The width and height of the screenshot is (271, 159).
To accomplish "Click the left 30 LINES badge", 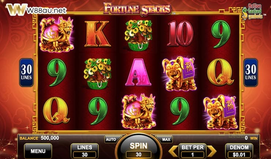I will (x=26, y=72).
